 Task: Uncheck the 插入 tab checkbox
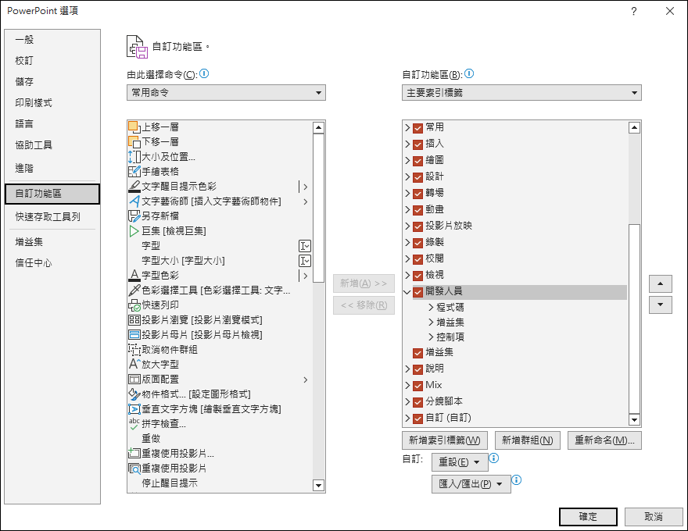417,144
